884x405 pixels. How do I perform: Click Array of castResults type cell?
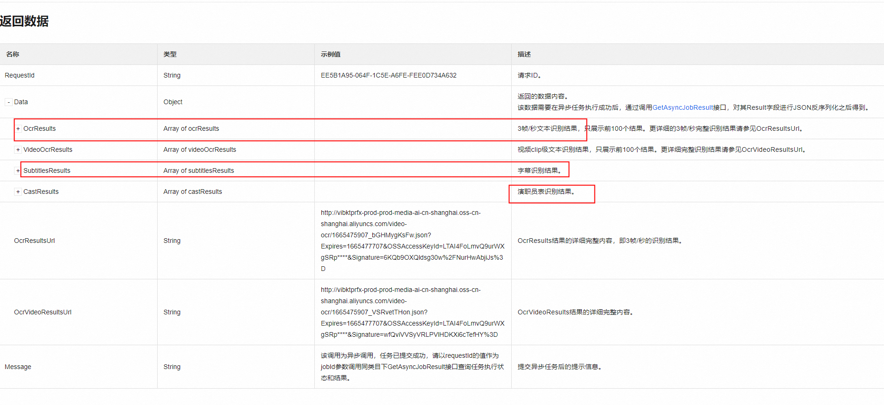[x=193, y=192]
